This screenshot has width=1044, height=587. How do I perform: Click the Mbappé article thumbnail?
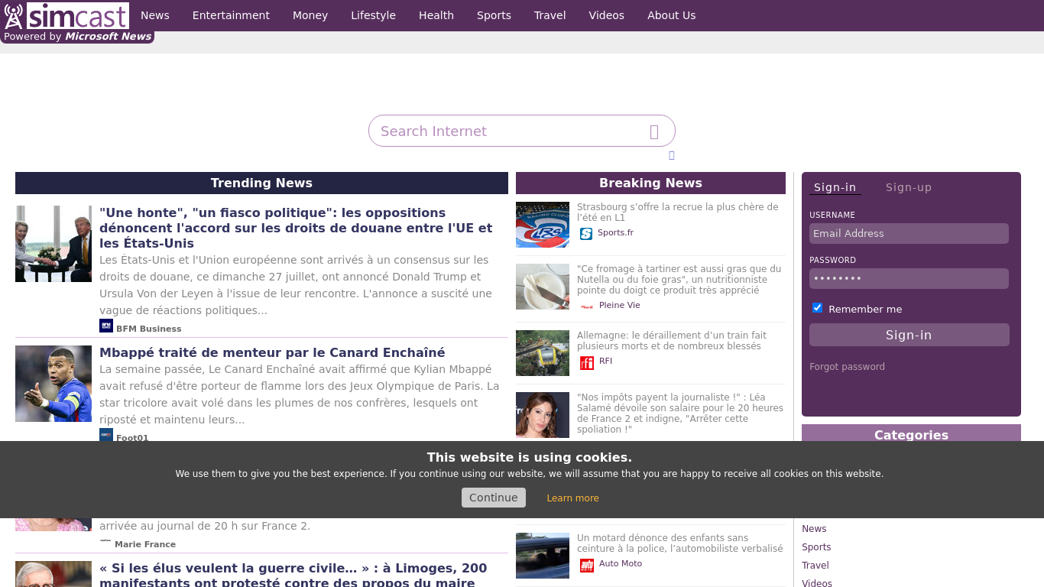(x=53, y=384)
